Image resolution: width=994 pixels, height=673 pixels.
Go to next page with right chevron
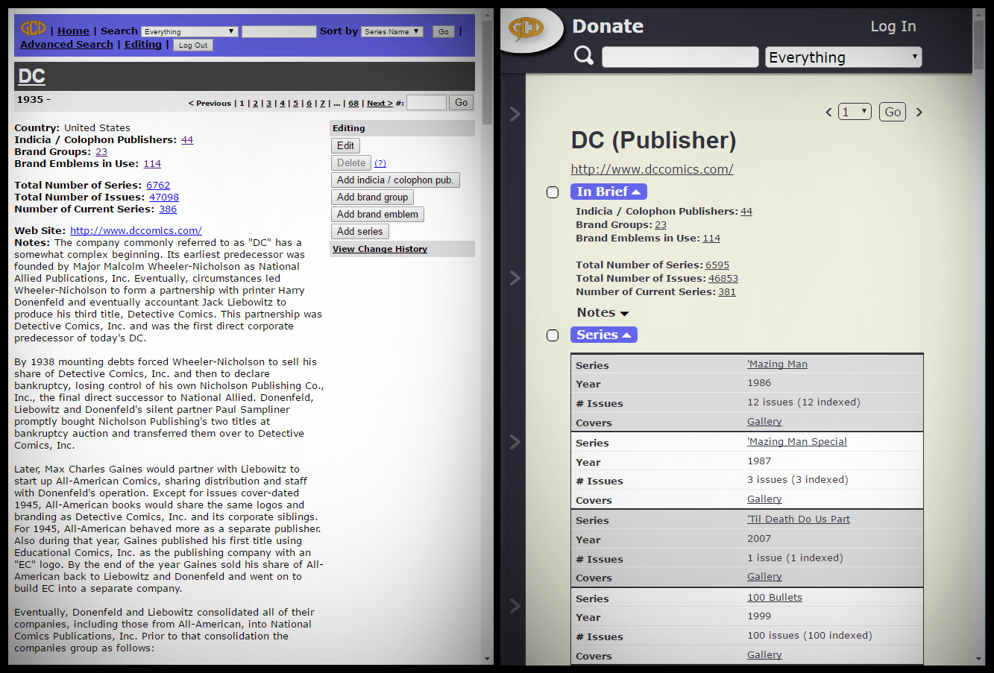pyautogui.click(x=919, y=113)
